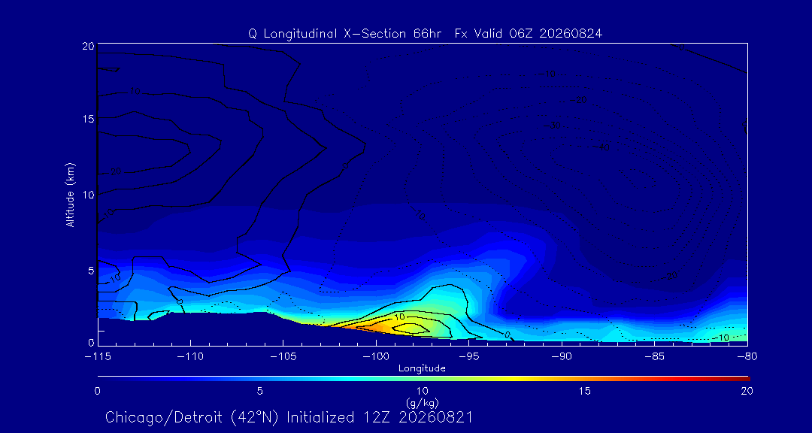Image resolution: width=812 pixels, height=433 pixels.
Task: Click the -85 longitude tick label
Action: [x=655, y=357]
